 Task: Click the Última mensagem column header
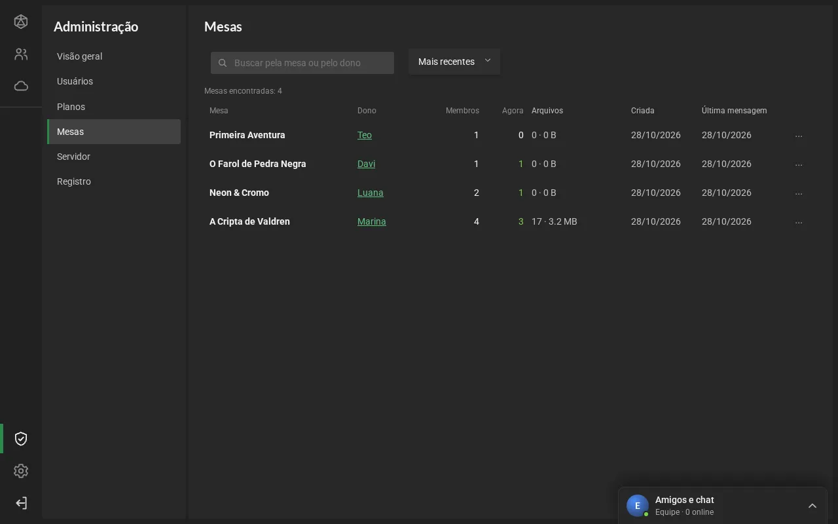[x=734, y=111]
